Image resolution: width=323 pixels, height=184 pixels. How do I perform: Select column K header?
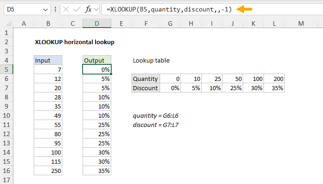click(x=253, y=23)
